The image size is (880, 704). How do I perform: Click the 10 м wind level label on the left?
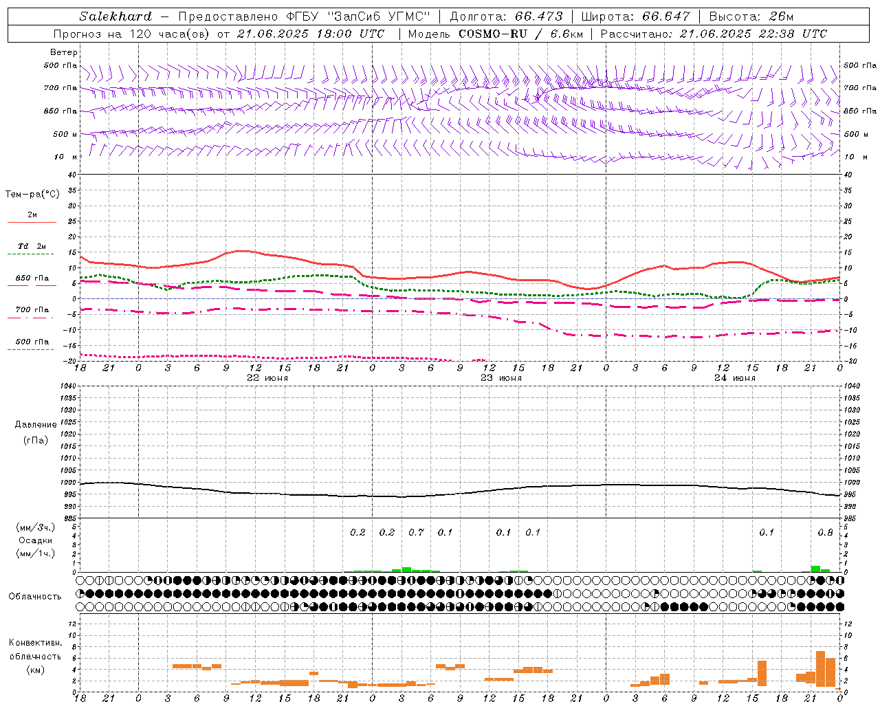[66, 157]
